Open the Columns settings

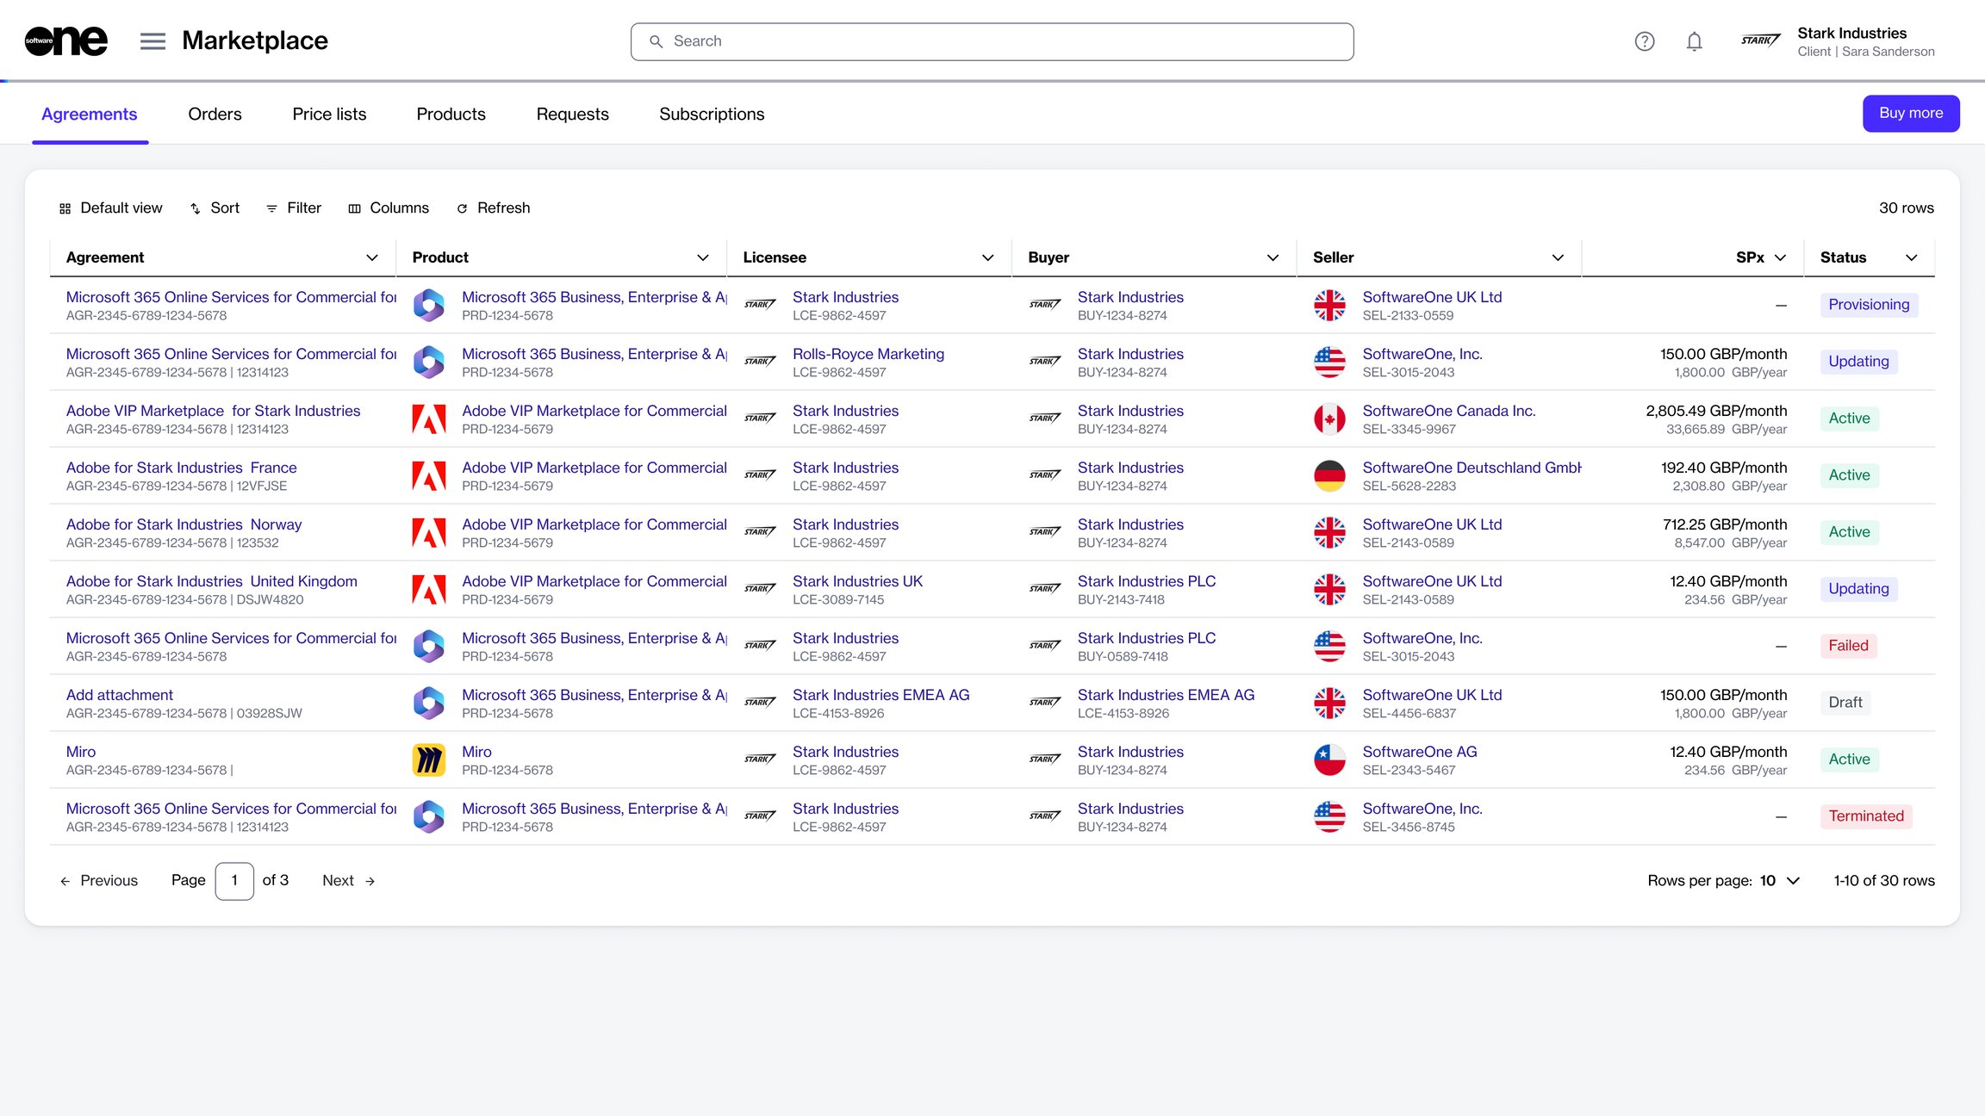tap(389, 208)
